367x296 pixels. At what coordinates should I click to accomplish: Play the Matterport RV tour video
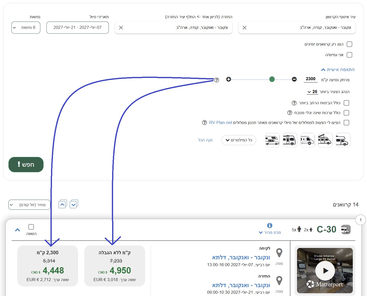coord(325,270)
